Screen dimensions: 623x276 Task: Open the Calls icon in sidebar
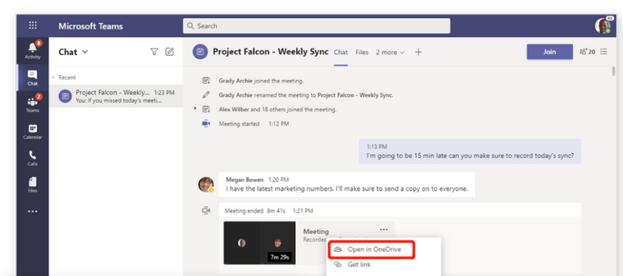[x=32, y=158]
